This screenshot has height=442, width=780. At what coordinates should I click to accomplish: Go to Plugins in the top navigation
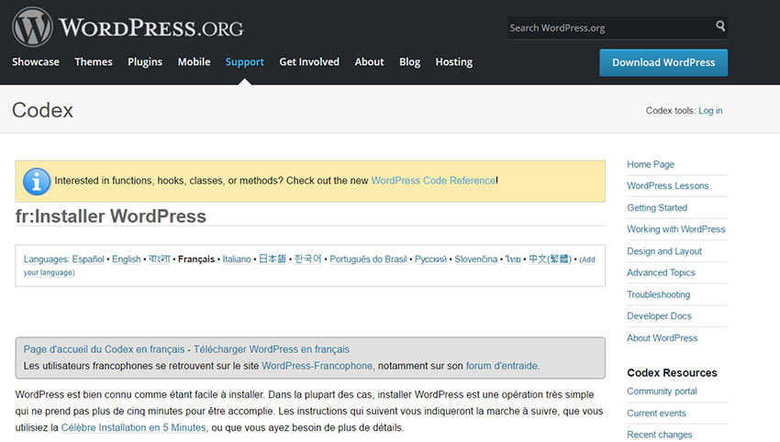tap(145, 62)
